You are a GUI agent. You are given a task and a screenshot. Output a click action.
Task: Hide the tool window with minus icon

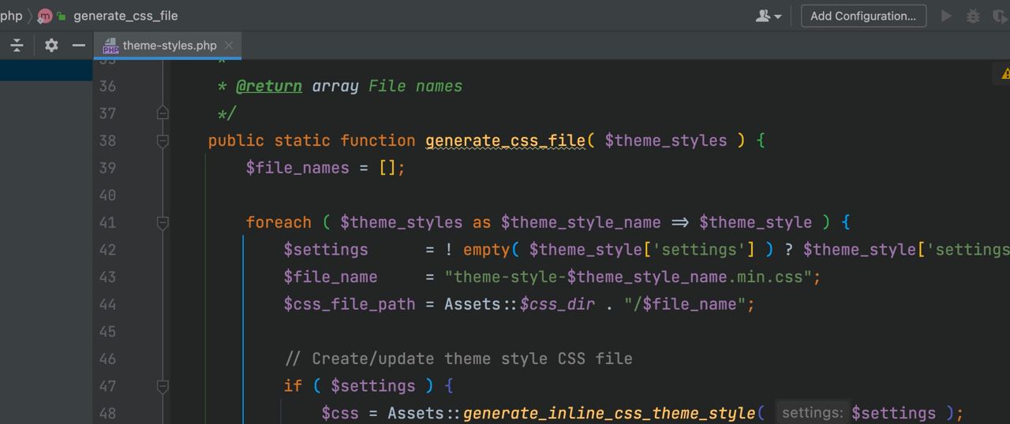pos(78,45)
